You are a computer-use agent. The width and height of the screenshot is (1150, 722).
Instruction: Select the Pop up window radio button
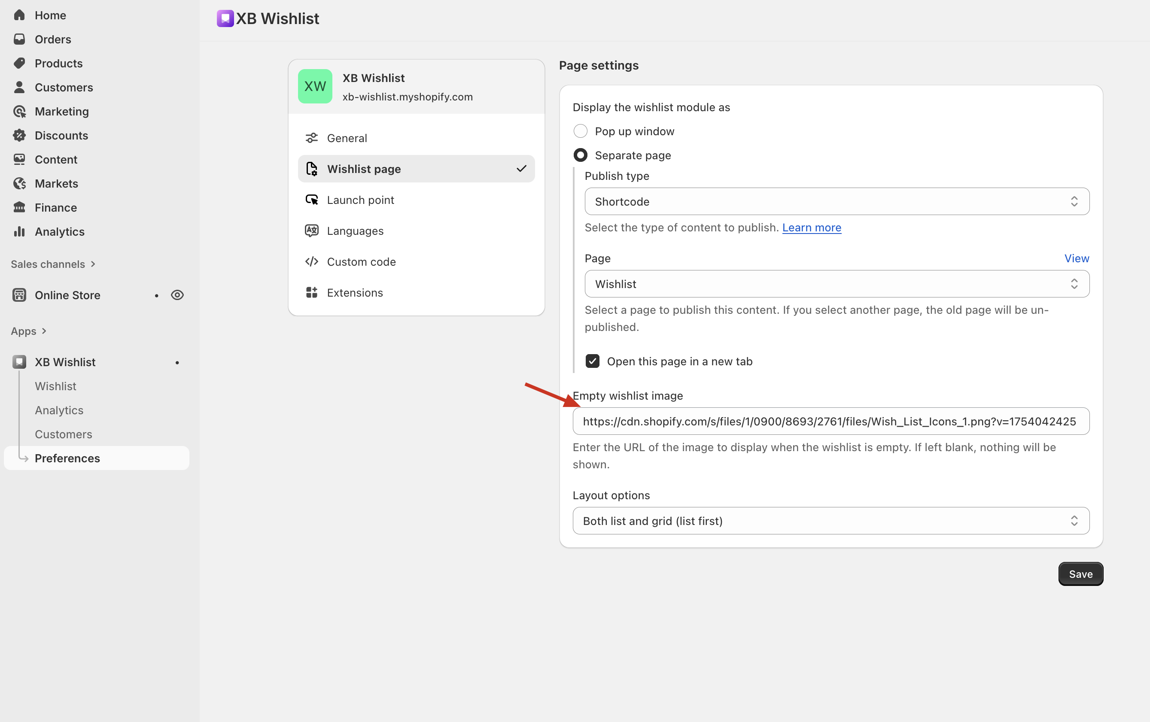[x=580, y=131]
